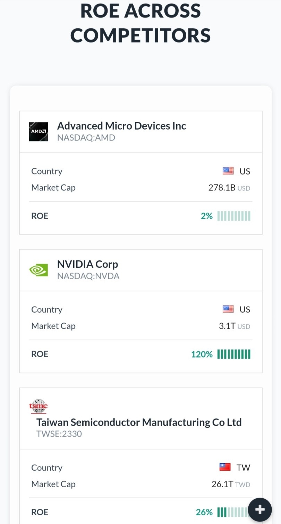Viewport: 281px width, 524px height.
Task: Click the US flag in AMD card
Action: (x=228, y=171)
